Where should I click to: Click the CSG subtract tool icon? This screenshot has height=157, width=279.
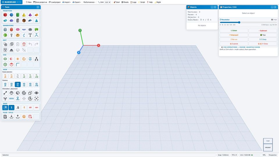coord(11,59)
